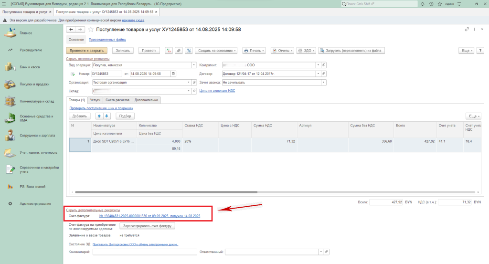
Task: Expand the Зачет аванса dropdown
Action: click(323, 82)
